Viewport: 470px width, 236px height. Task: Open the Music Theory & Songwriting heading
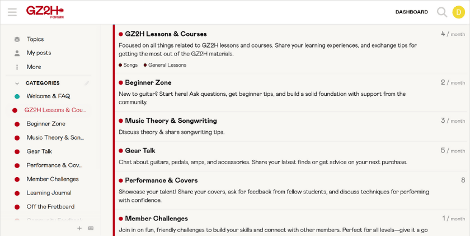tap(171, 121)
